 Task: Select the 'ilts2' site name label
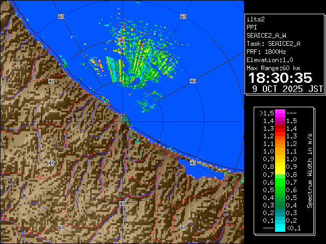[x=256, y=19]
